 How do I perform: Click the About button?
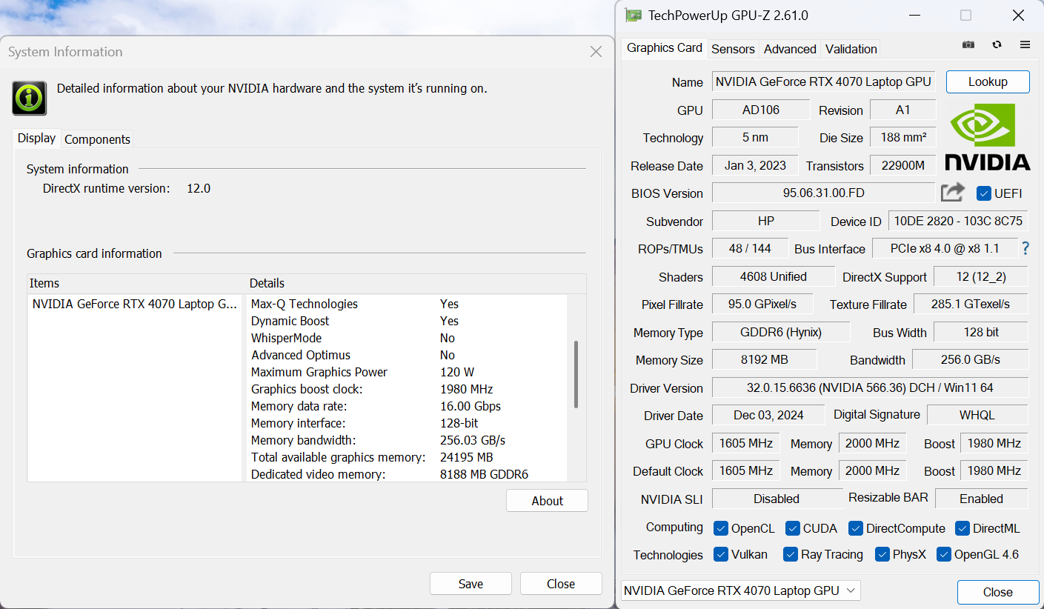tap(548, 501)
